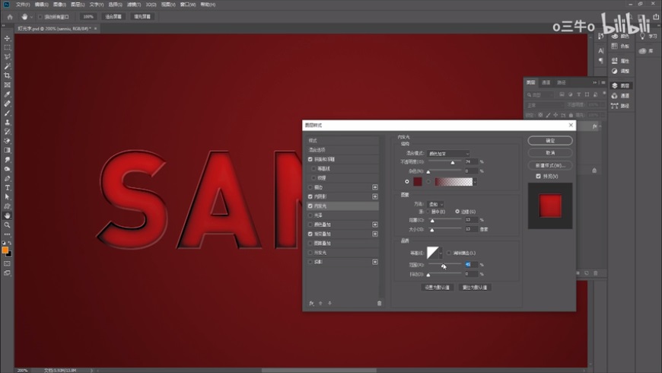Select the Move tool in the toolbar

[x=8, y=38]
